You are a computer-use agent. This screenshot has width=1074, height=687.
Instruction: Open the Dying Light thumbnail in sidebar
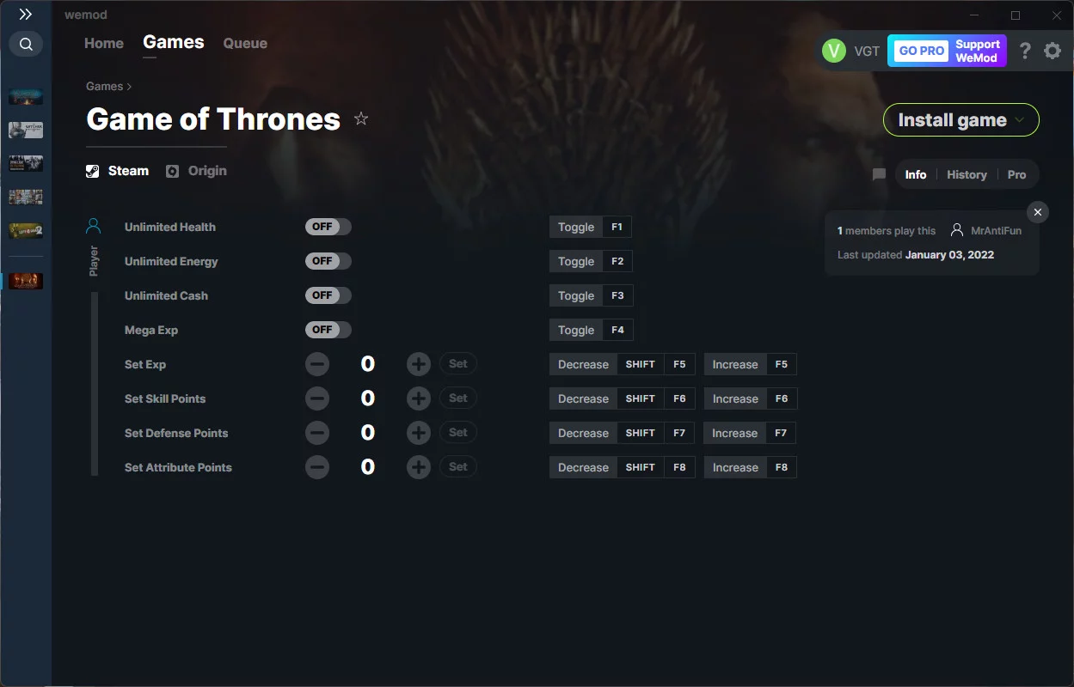tap(26, 164)
